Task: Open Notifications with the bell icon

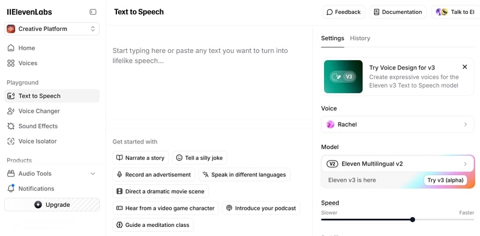Action: click(52, 189)
